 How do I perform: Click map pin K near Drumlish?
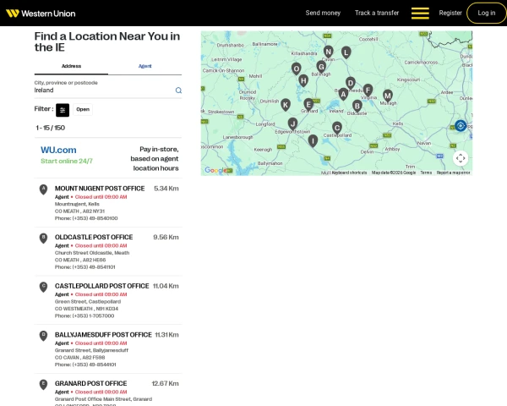pos(286,104)
